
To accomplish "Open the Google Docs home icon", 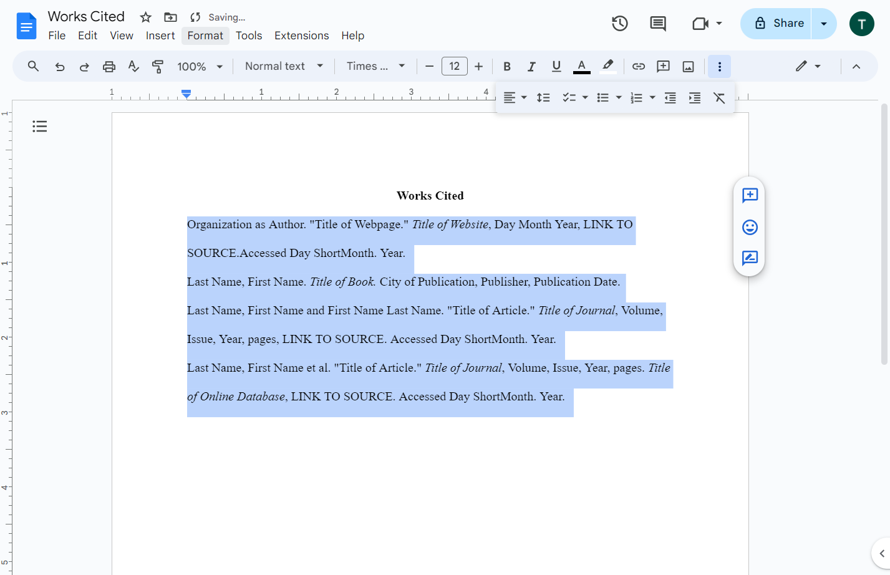I will [26, 26].
